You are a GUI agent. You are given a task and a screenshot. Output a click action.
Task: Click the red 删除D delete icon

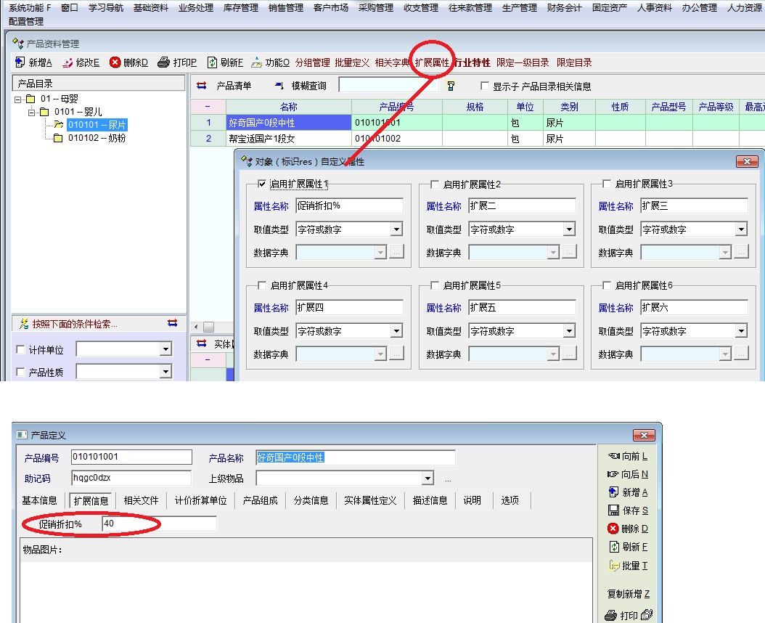[x=115, y=63]
